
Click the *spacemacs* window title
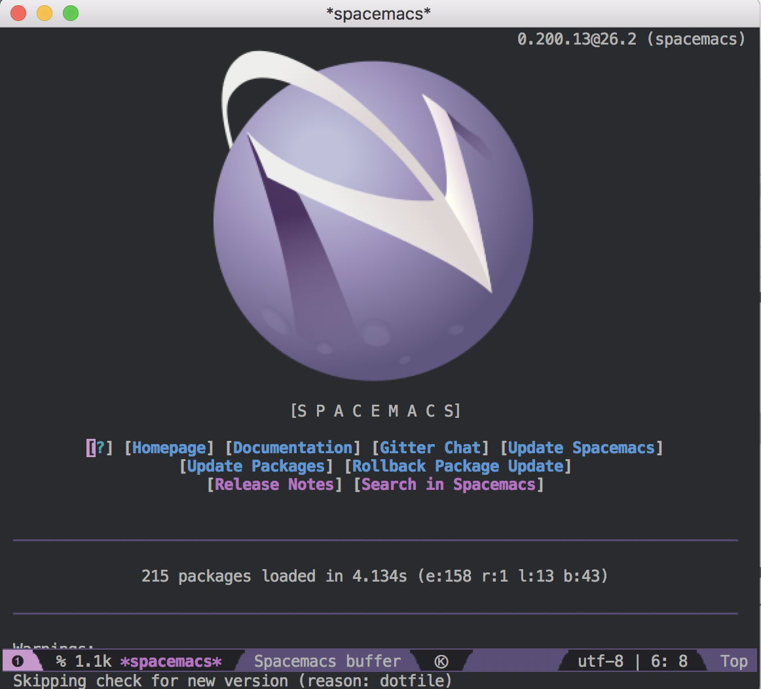click(379, 14)
